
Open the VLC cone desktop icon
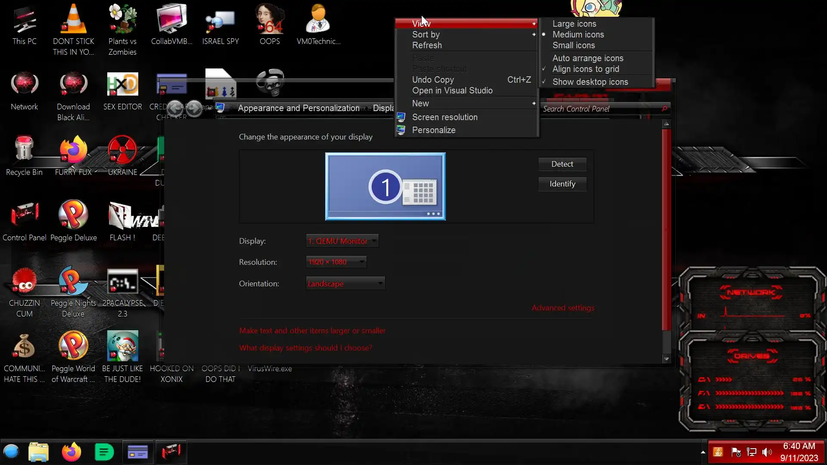pos(73,19)
